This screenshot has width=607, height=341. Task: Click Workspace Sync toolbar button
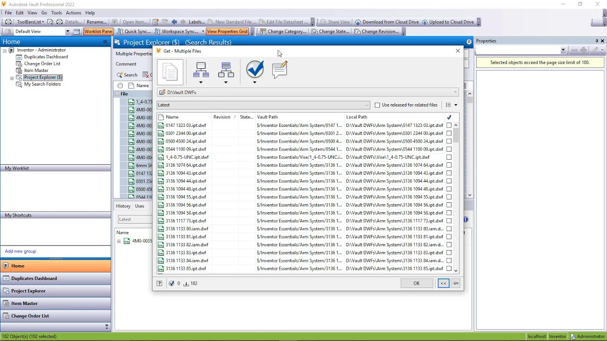(x=177, y=31)
